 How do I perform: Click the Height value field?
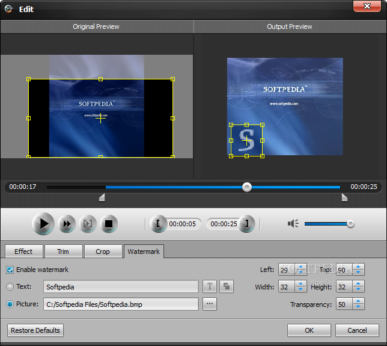(x=344, y=286)
